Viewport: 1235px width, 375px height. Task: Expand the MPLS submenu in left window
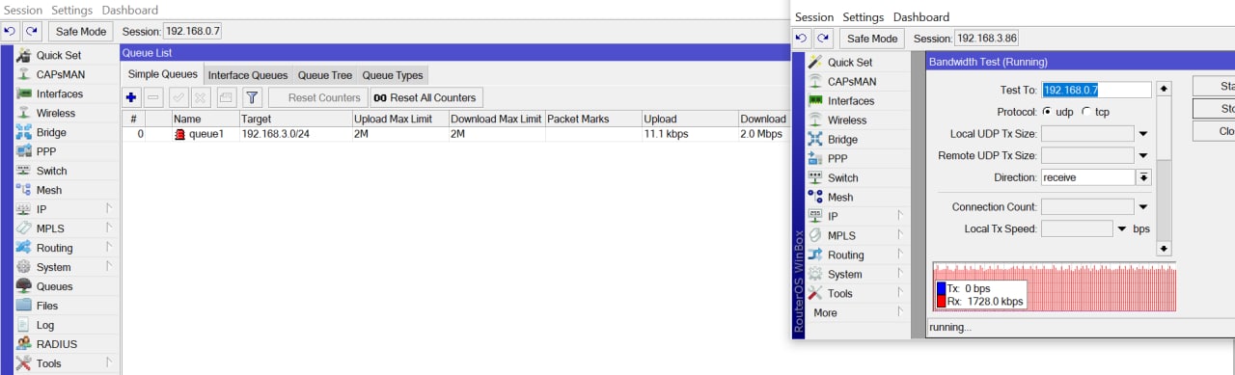click(109, 228)
